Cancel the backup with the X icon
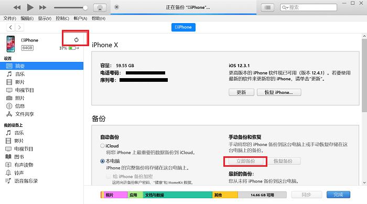Screen dimensions: 367x204 (116, 7)
